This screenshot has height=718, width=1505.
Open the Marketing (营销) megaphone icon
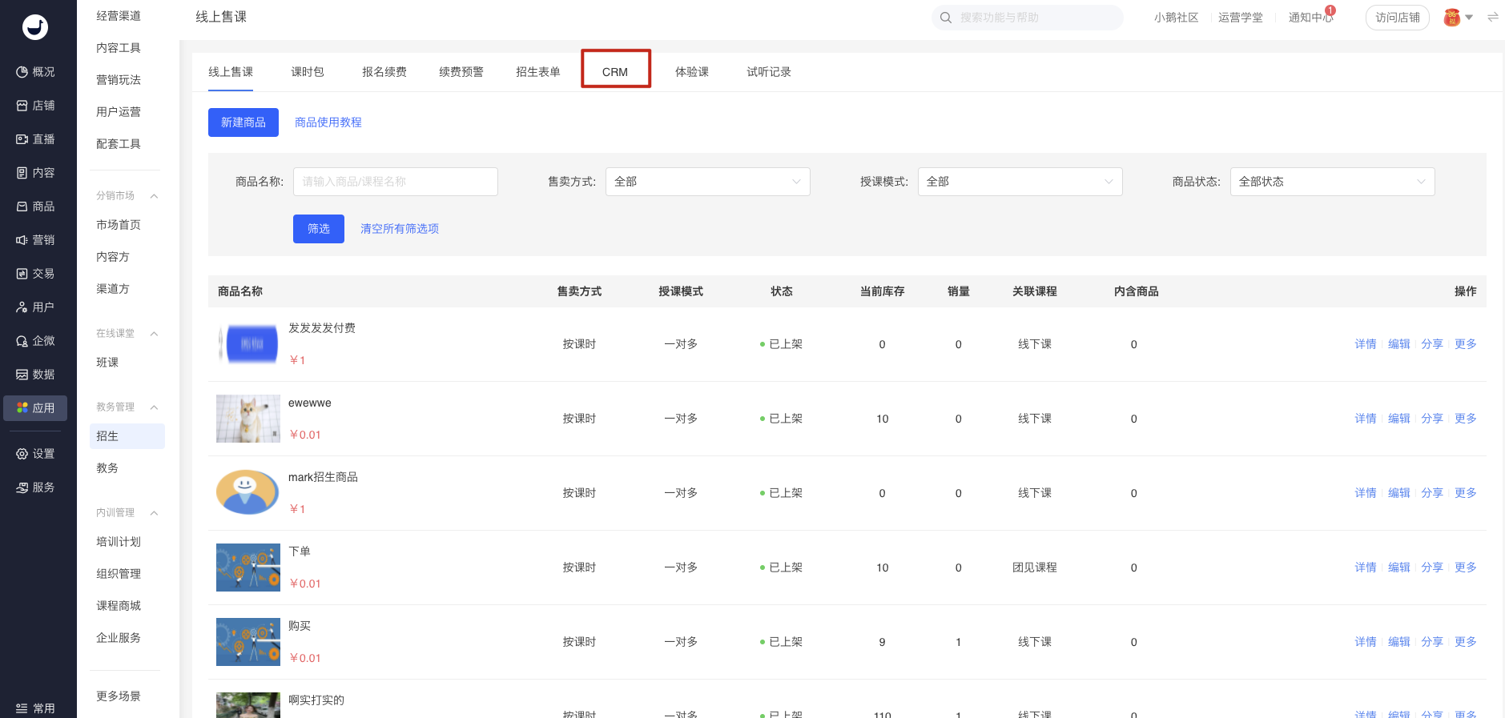pos(22,240)
